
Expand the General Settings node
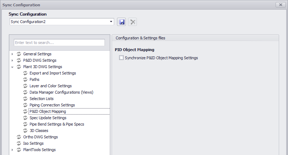point(12,54)
